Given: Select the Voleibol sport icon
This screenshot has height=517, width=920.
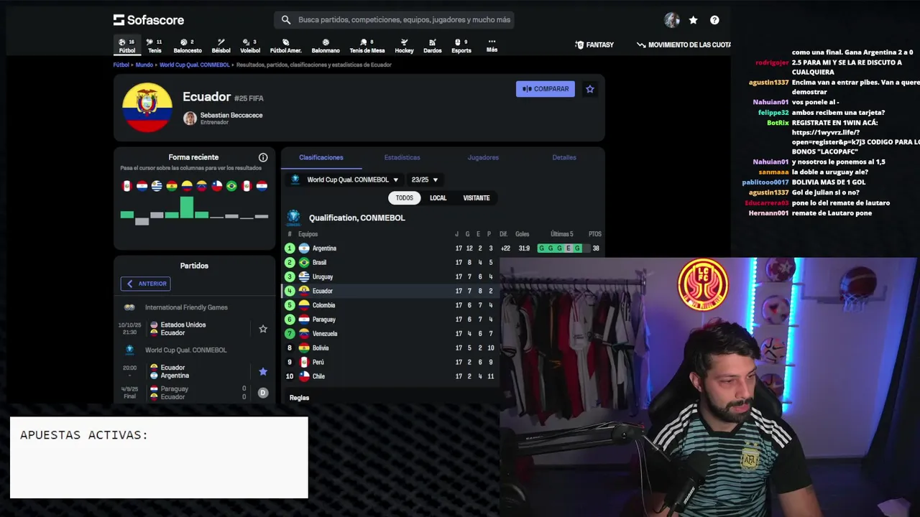Looking at the screenshot, I should pyautogui.click(x=250, y=46).
